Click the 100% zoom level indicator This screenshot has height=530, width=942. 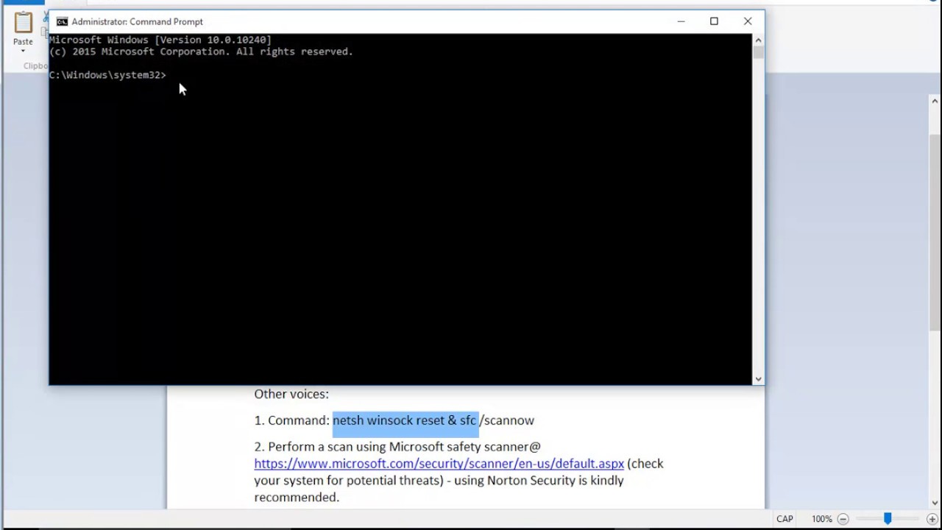822,519
